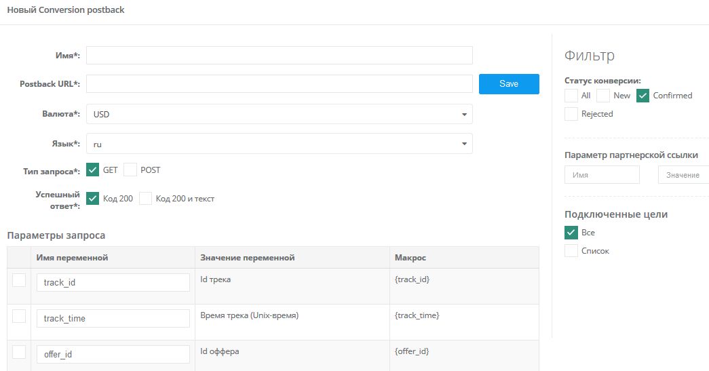
Task: Check the track_id parameter row checkbox
Action: pos(19,280)
